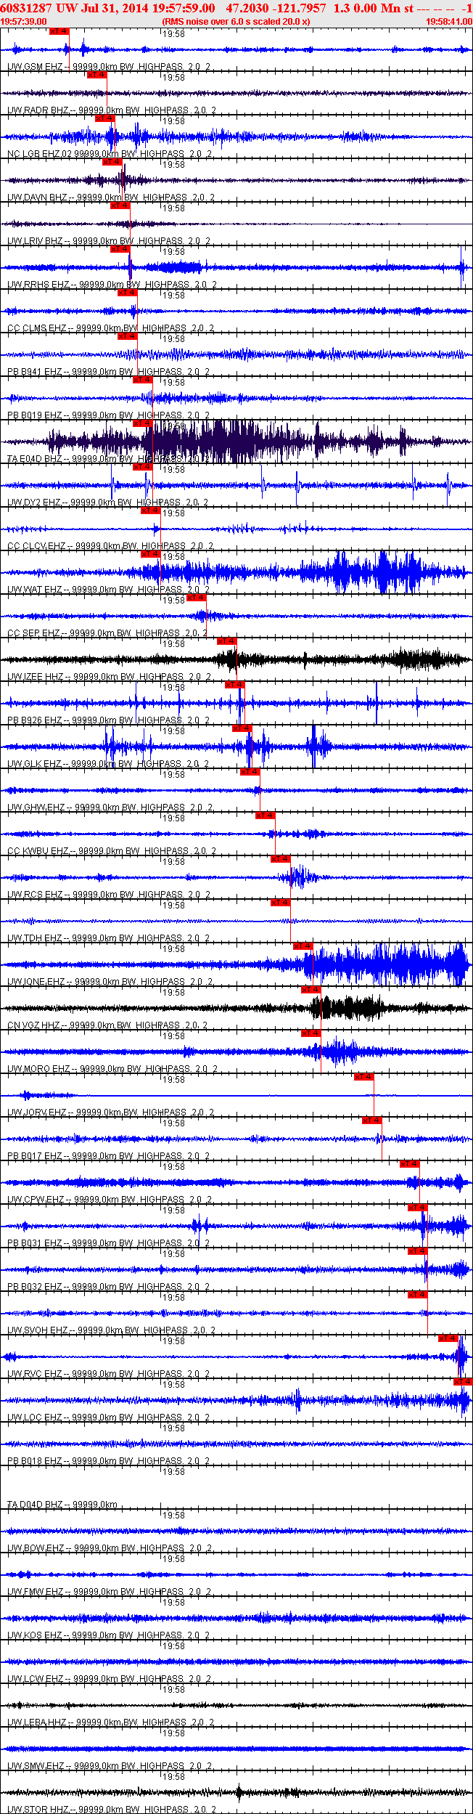Click the UW.GLK arrival pick flag
This screenshot has height=1814, width=473.
point(242,728)
